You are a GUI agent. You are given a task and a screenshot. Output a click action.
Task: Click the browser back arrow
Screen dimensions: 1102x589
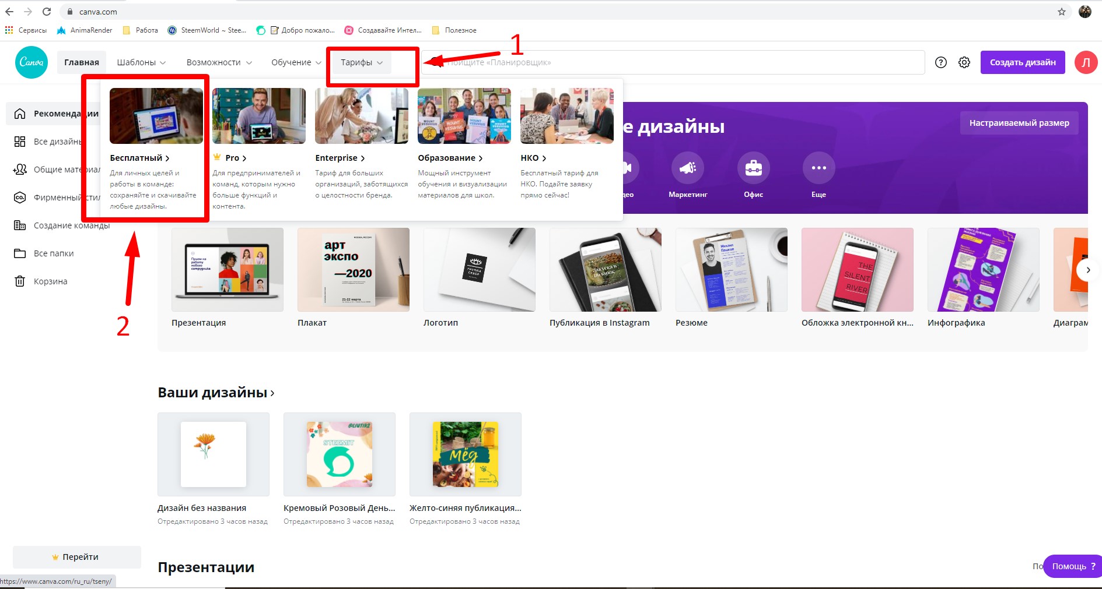9,12
